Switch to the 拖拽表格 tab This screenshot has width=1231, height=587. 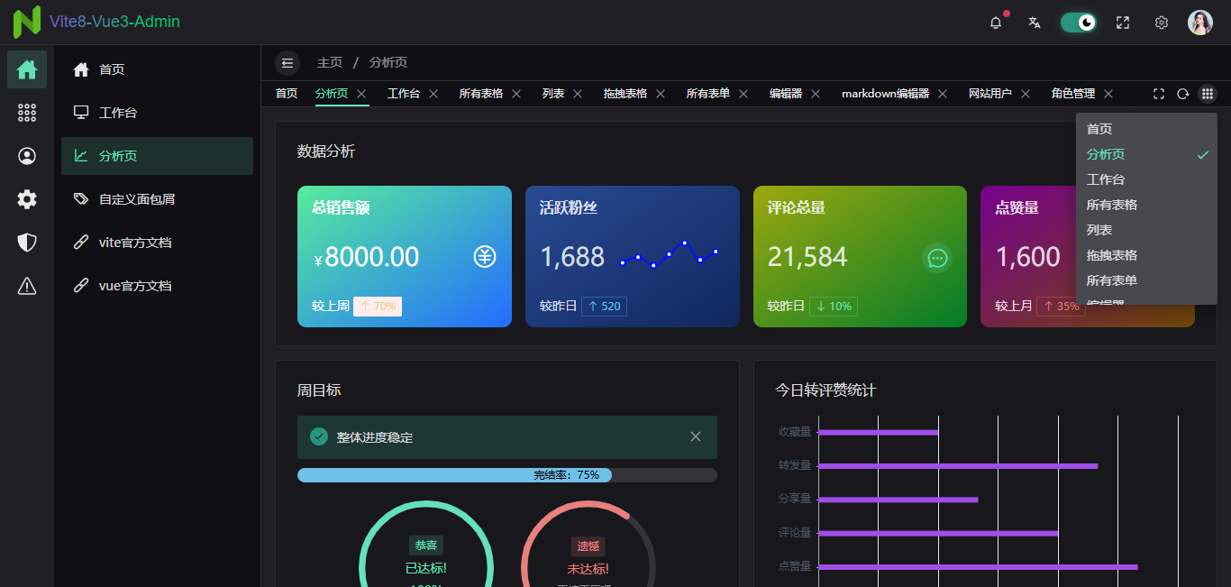[625, 94]
